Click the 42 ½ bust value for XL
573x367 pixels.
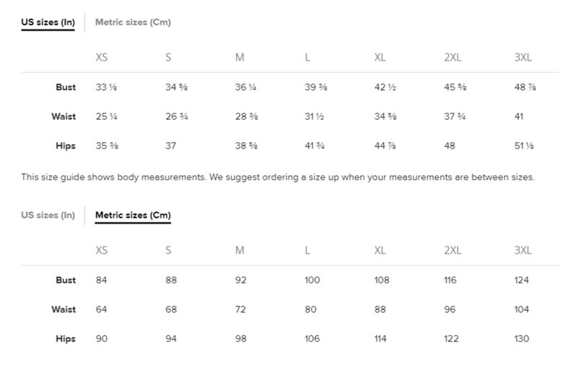pyautogui.click(x=385, y=87)
